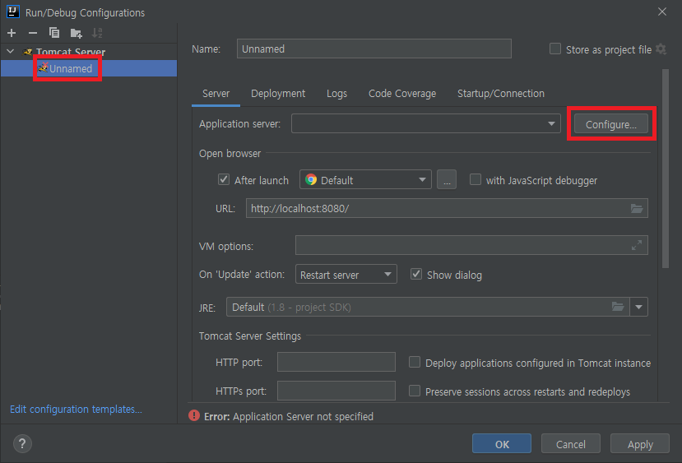The width and height of the screenshot is (682, 463).
Task: Click the HTTPs port field
Action: pyautogui.click(x=336, y=391)
